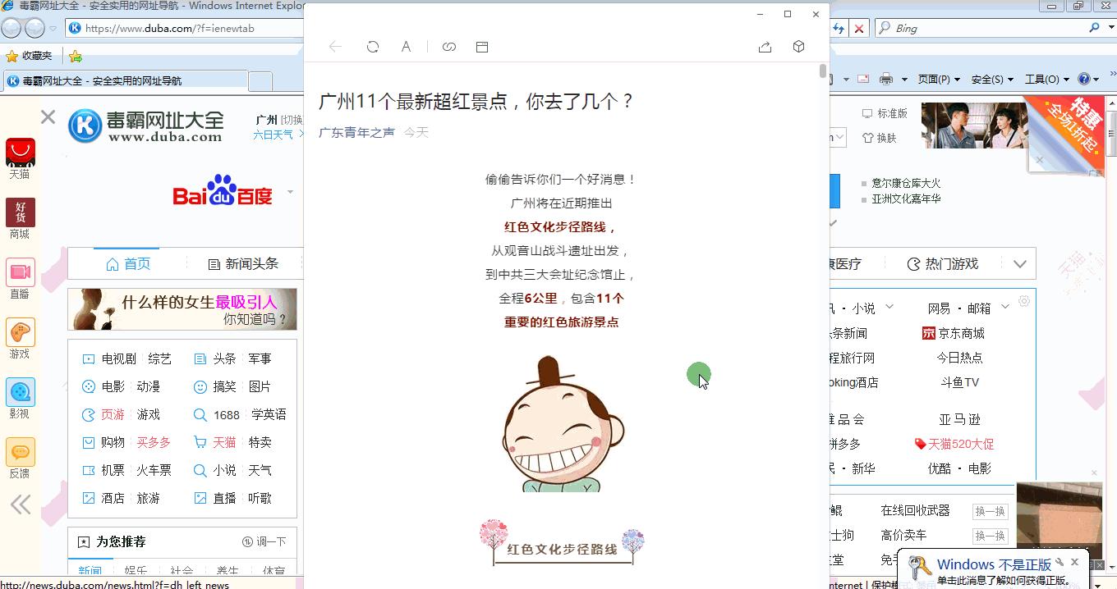The height and width of the screenshot is (589, 1117).
Task: Click the link icon in the reader toolbar
Action: tap(449, 47)
